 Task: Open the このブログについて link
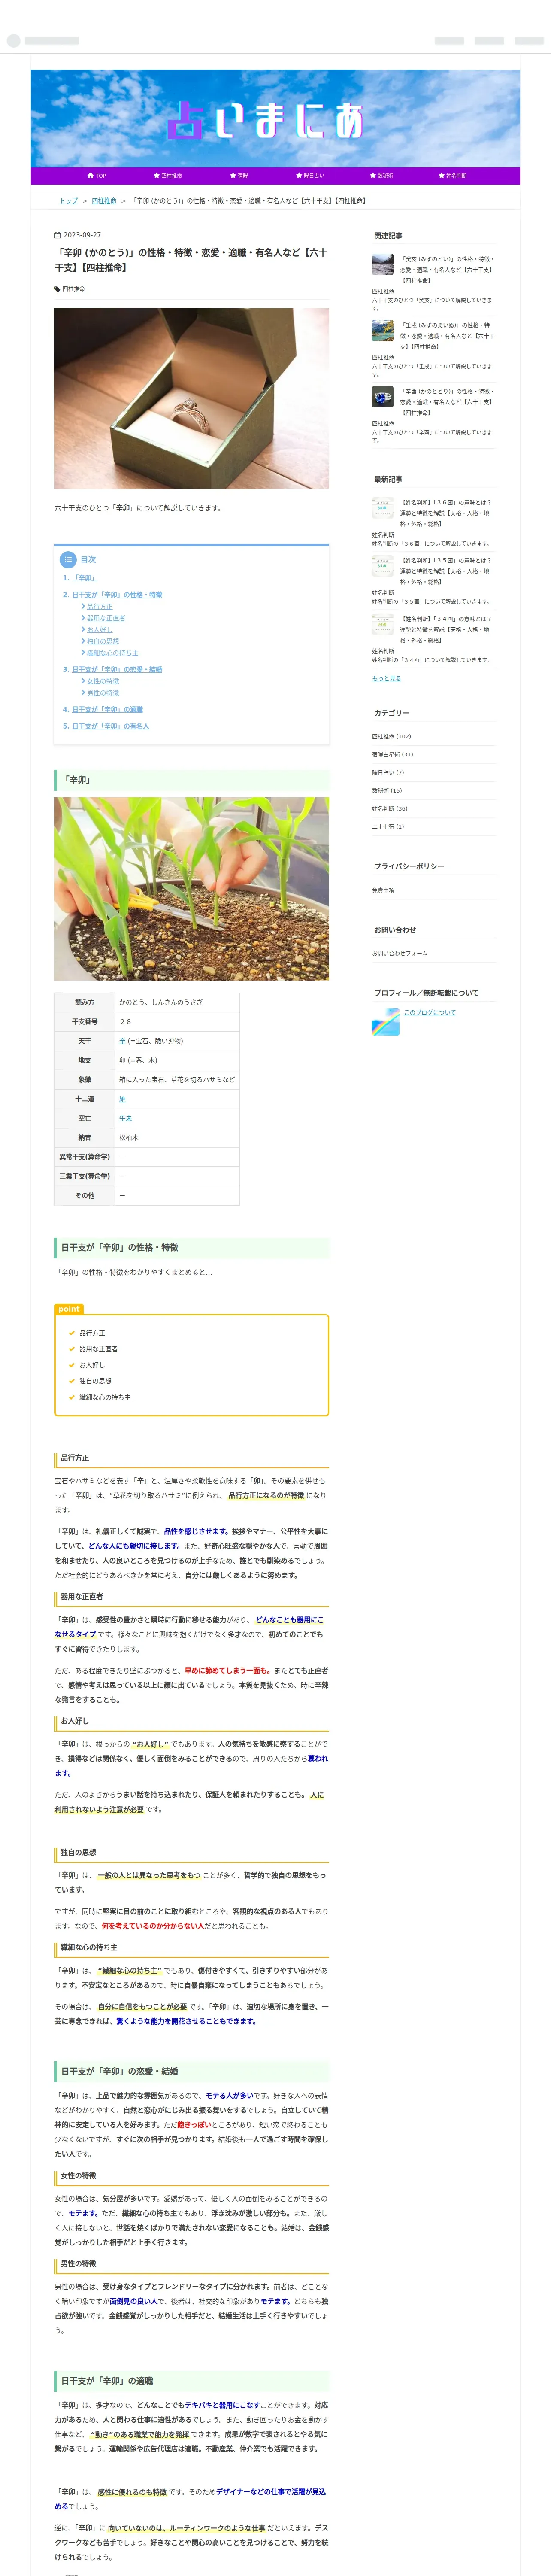point(429,1012)
